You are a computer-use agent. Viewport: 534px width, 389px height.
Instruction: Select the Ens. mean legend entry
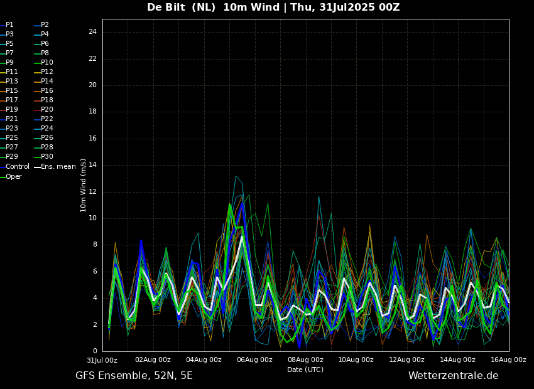pos(58,167)
